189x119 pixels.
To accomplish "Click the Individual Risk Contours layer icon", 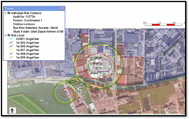I will tap(9, 13).
